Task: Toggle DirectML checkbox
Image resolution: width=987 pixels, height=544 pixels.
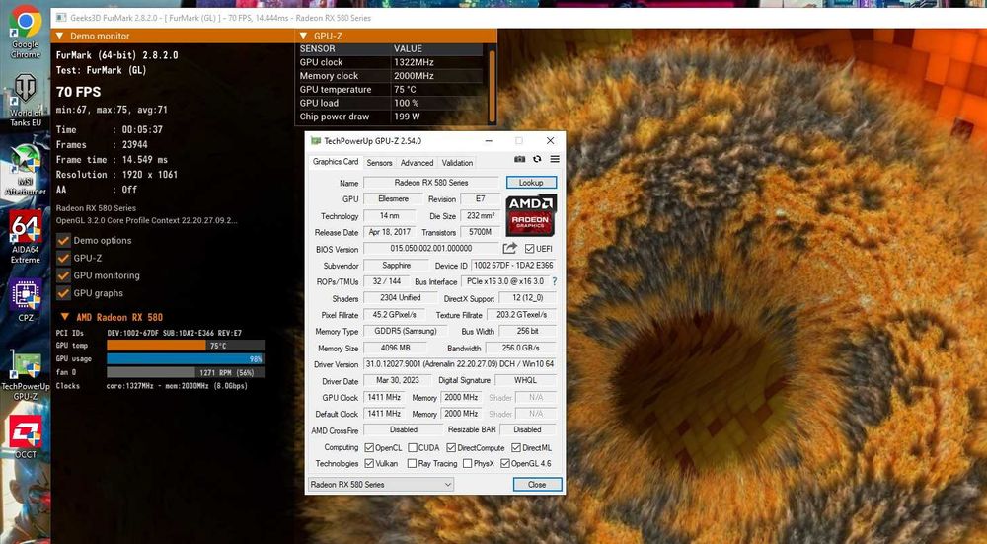Action: [516, 447]
